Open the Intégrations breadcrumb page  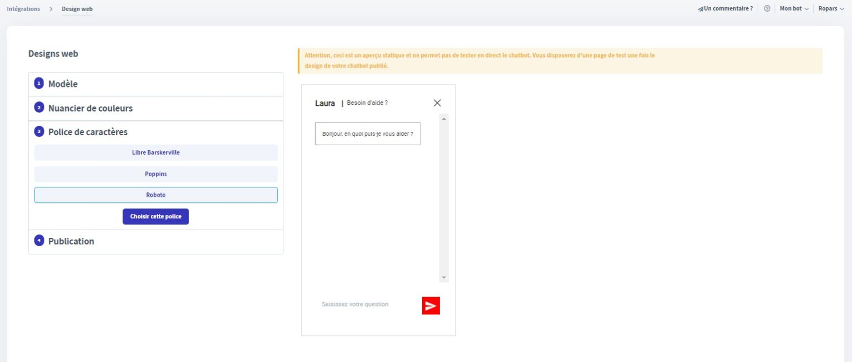(23, 8)
